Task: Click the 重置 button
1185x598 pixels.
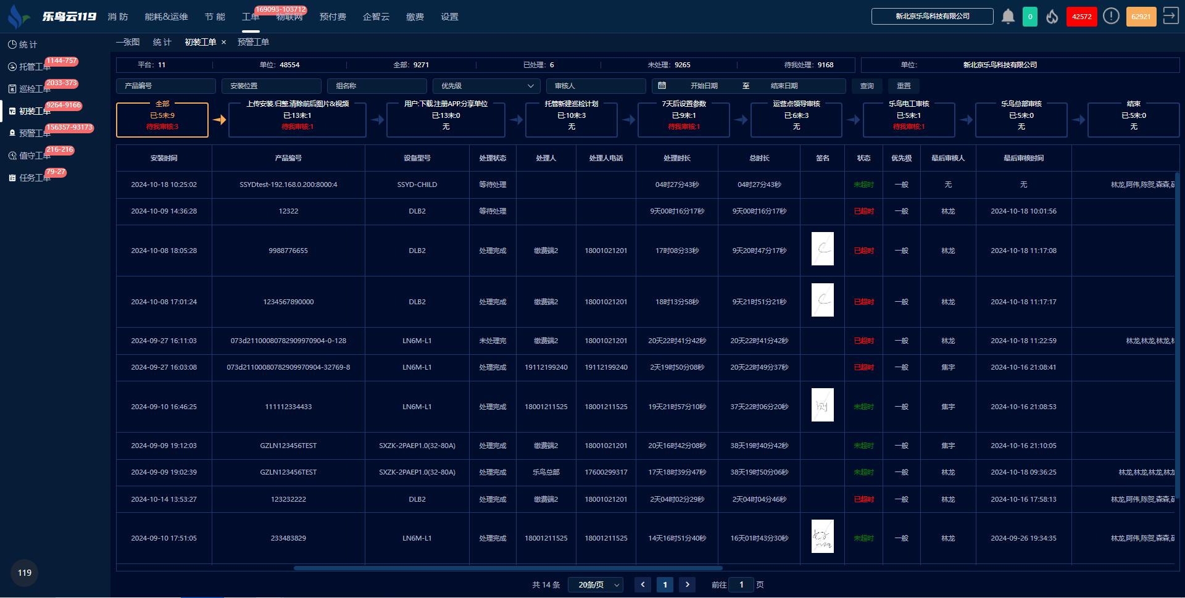Action: (x=904, y=86)
